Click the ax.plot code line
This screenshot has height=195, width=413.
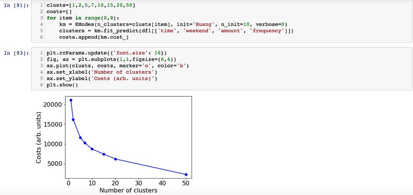(x=118, y=66)
